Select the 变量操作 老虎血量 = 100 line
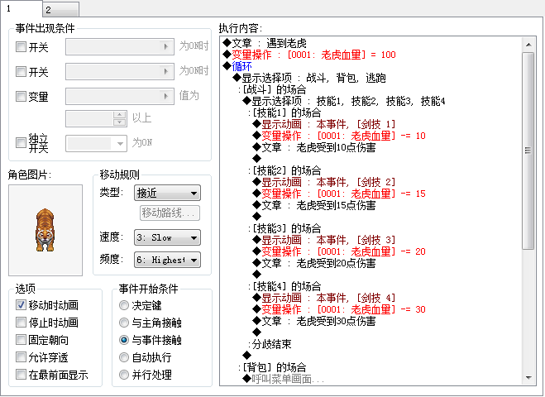Image resolution: width=545 pixels, height=397 pixels. coord(309,55)
